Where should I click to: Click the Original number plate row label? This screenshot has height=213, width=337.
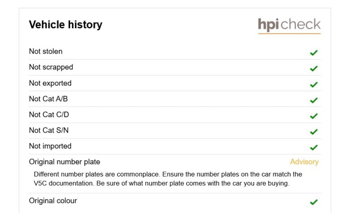click(x=65, y=162)
